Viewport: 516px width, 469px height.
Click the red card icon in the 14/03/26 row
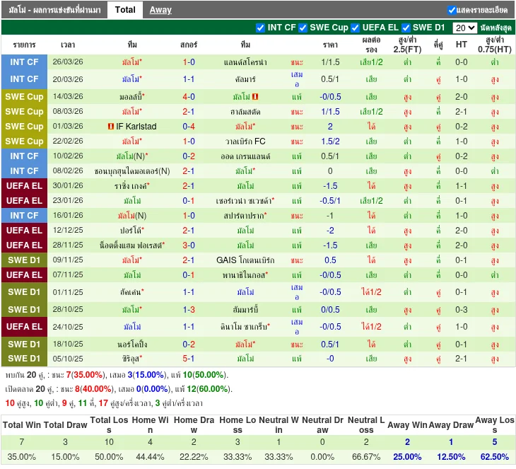point(255,97)
